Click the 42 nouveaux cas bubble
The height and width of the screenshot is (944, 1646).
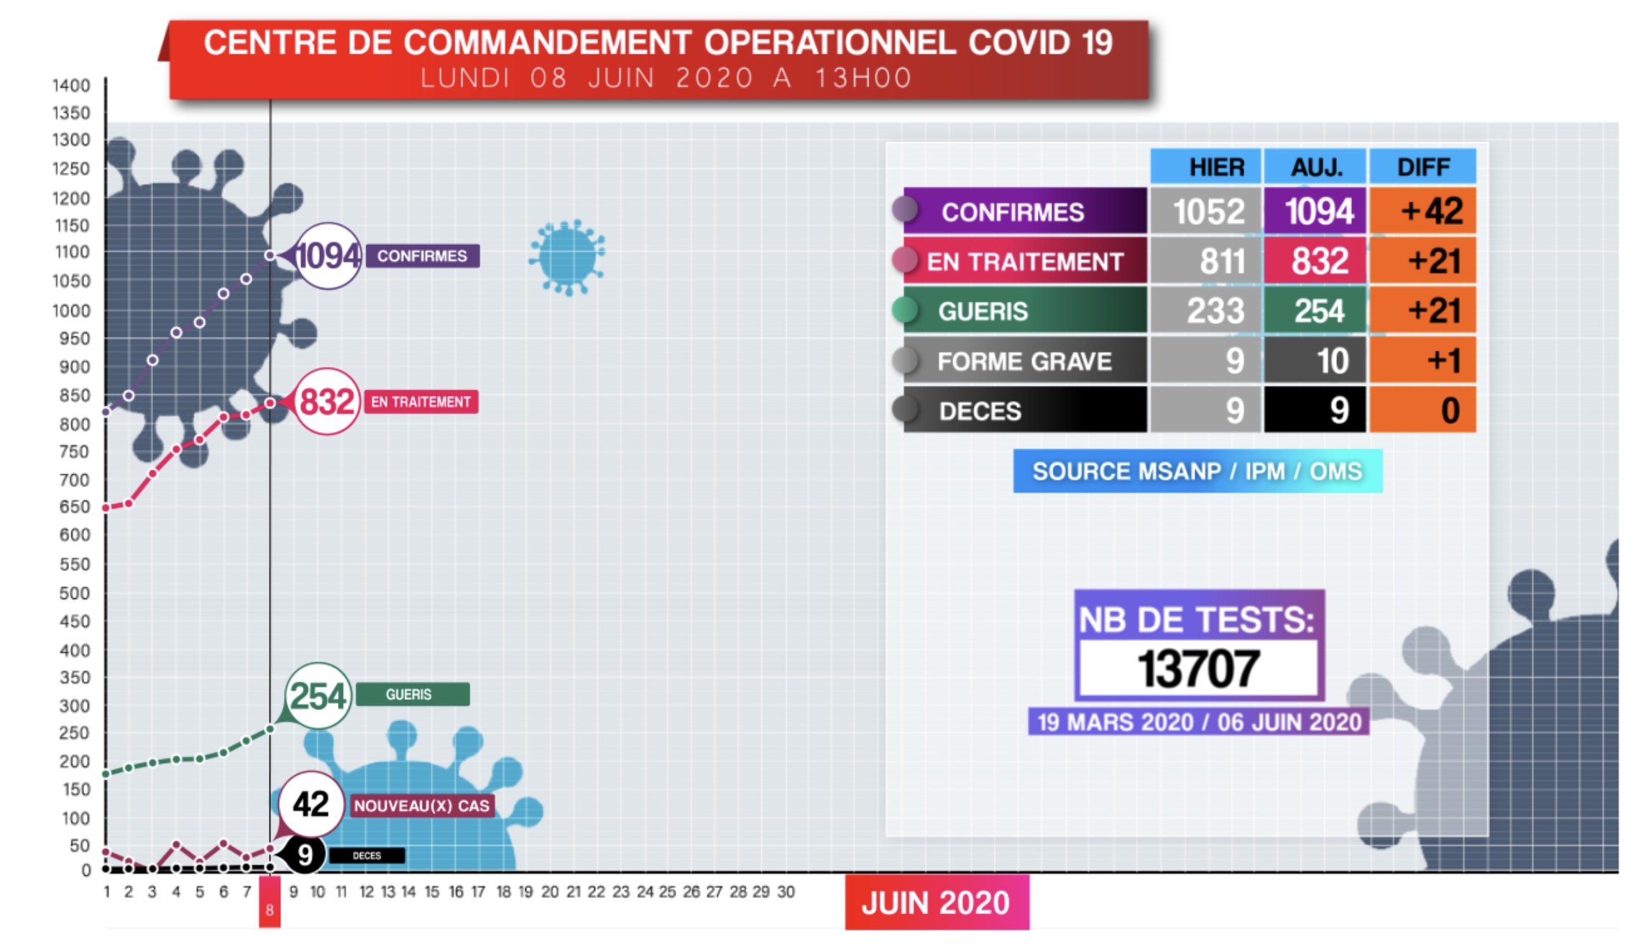coord(311,804)
